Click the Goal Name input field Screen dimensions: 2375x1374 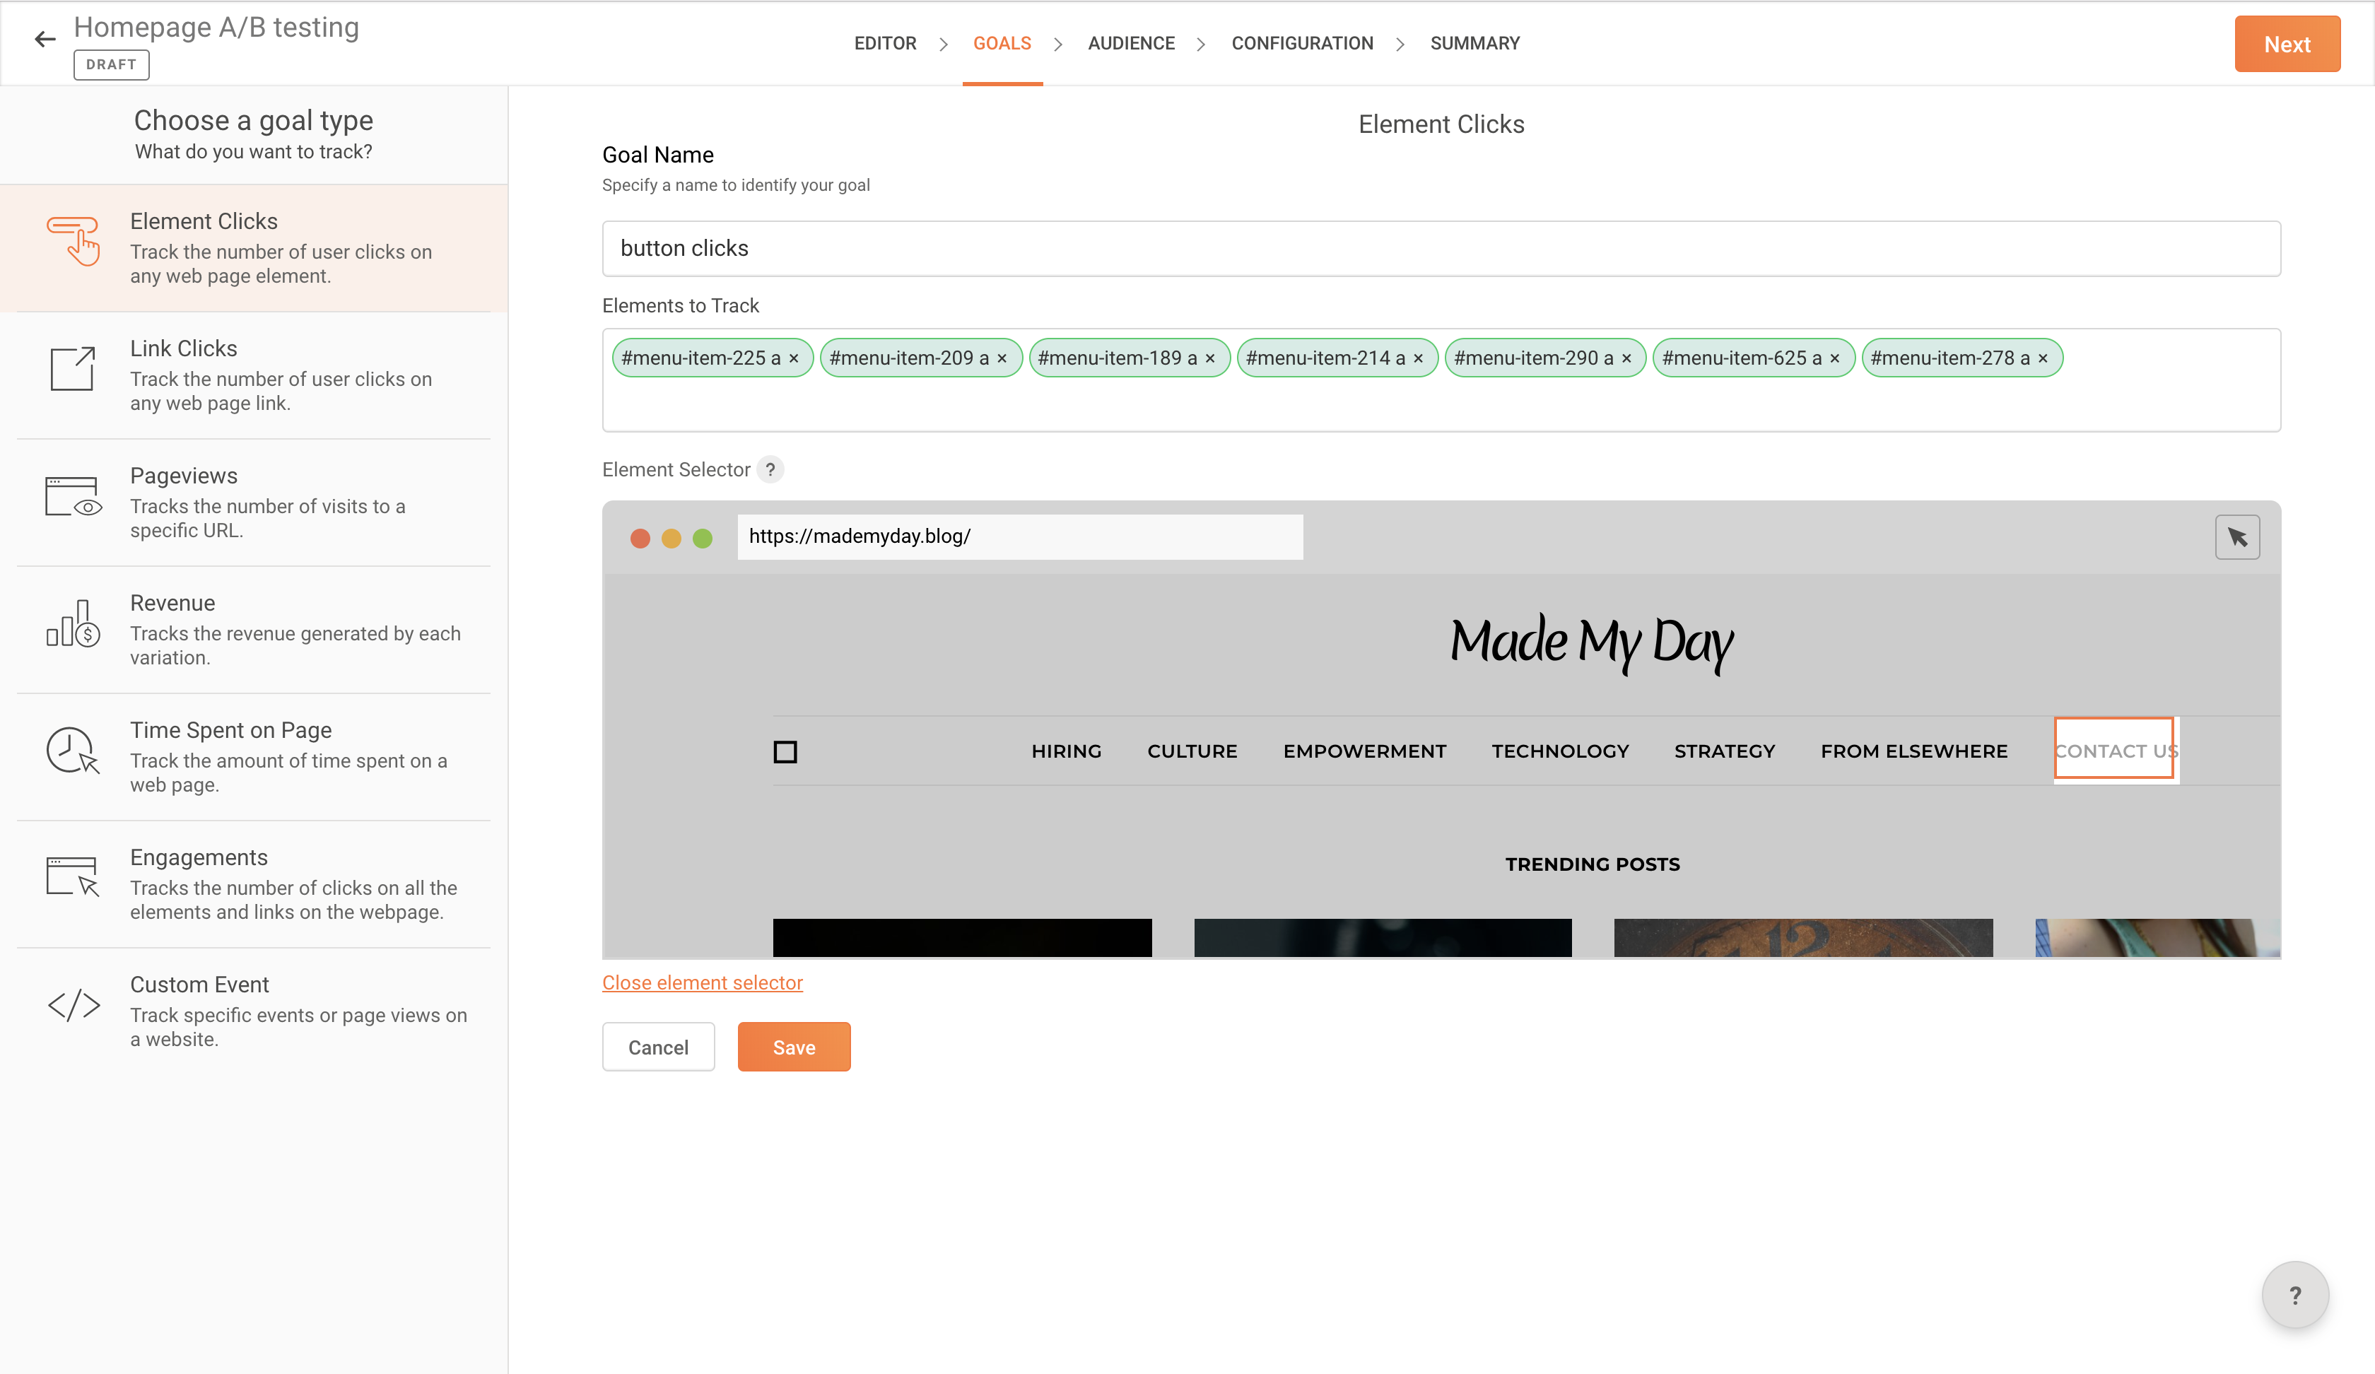(1440, 249)
